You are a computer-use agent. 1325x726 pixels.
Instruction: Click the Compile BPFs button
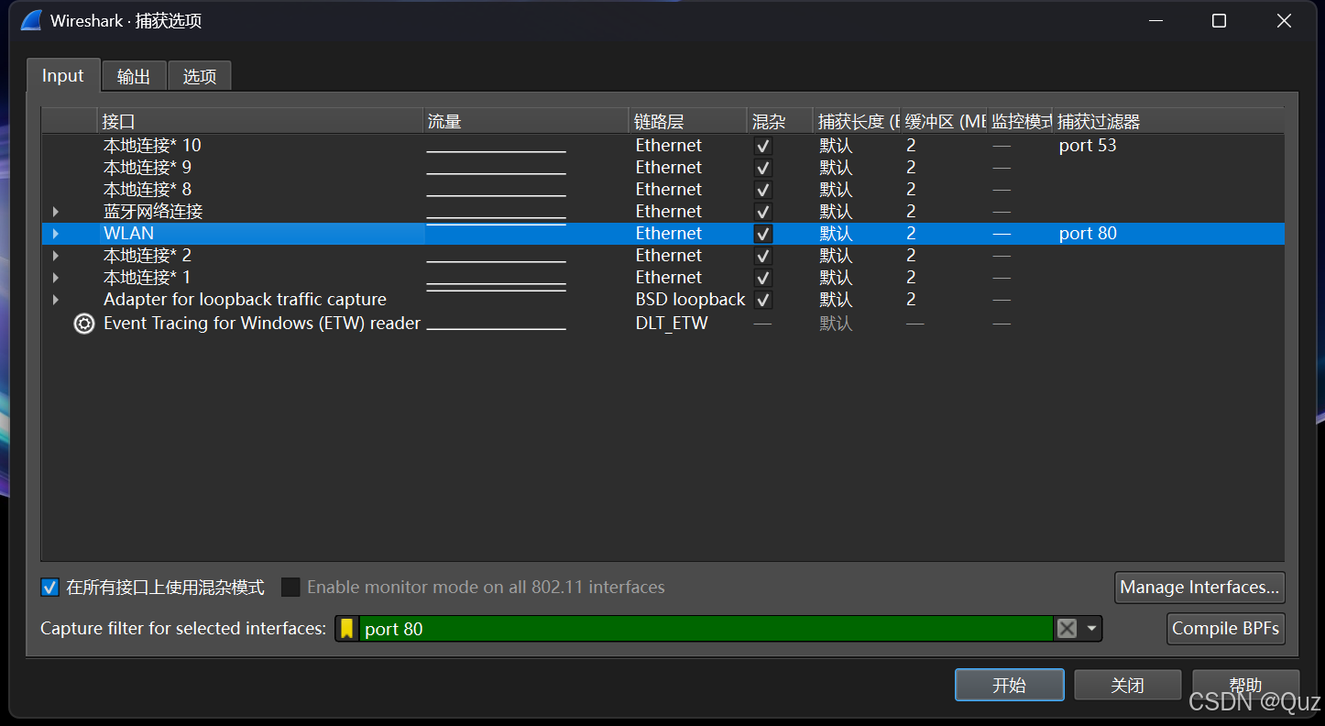pyautogui.click(x=1226, y=629)
